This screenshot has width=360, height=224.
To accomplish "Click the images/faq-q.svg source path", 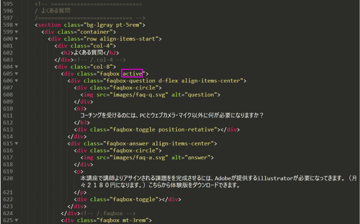I will tap(140, 95).
